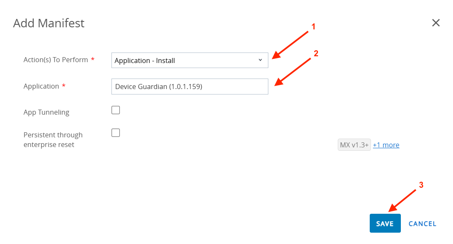453x244 pixels.
Task: Click the required asterisk beside Action(s) To Perform
Action: pos(93,60)
